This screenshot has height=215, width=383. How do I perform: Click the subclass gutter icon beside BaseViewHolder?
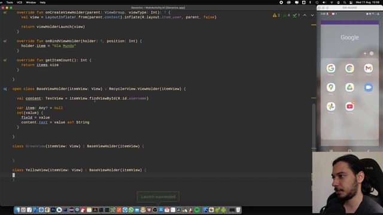pyautogui.click(x=5, y=89)
